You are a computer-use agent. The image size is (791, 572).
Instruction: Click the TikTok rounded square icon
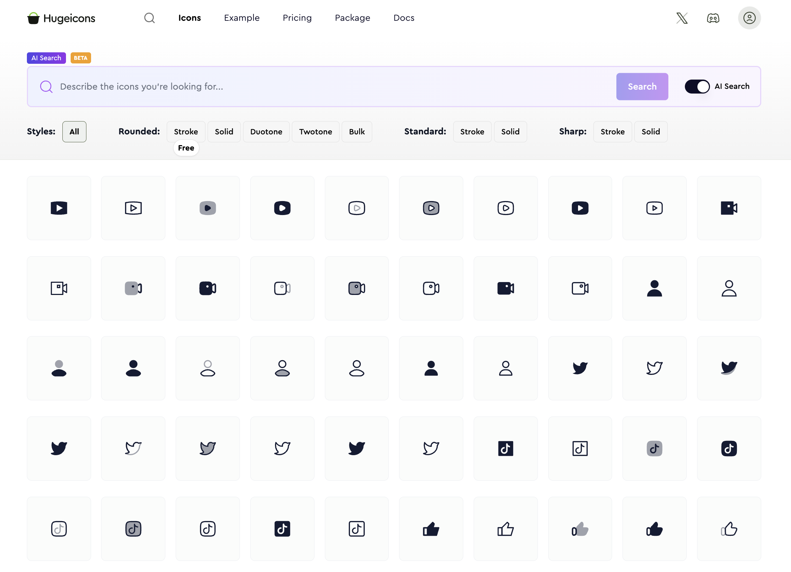click(x=729, y=448)
